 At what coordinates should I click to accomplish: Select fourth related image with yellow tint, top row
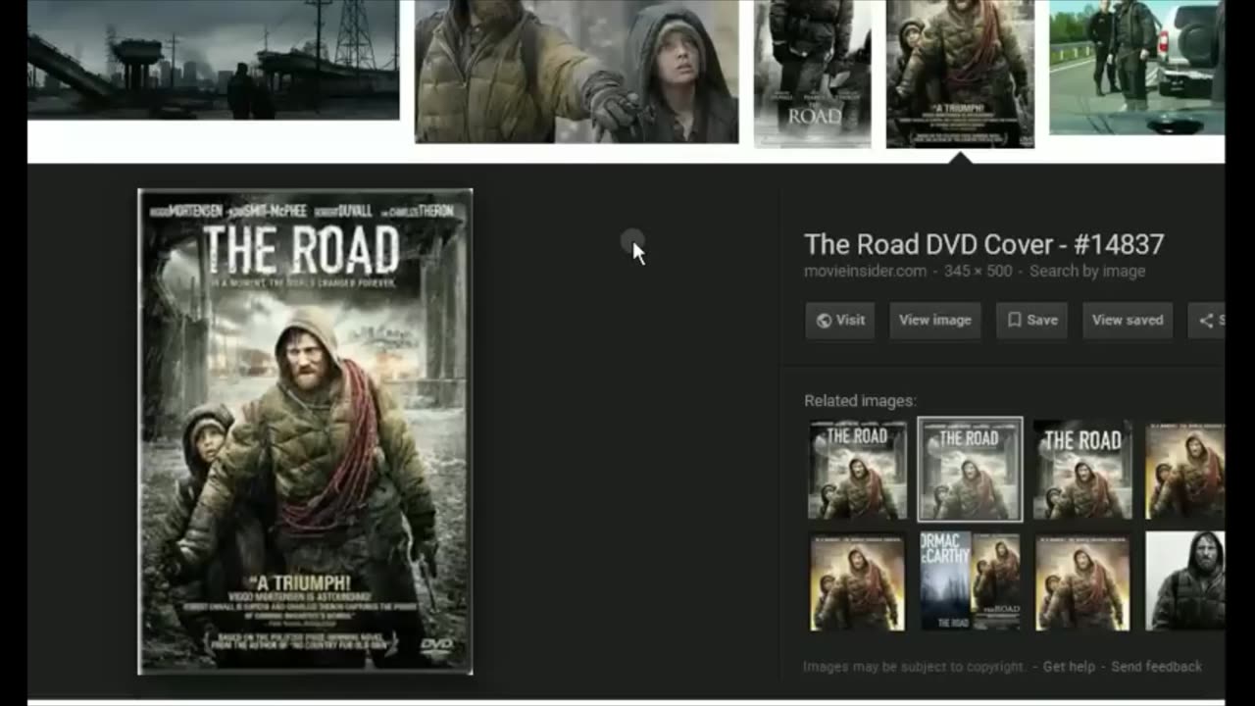1184,470
